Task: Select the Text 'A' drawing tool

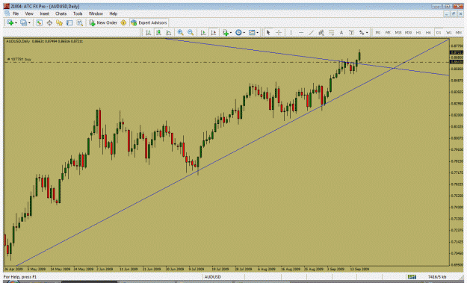Action: [341, 32]
